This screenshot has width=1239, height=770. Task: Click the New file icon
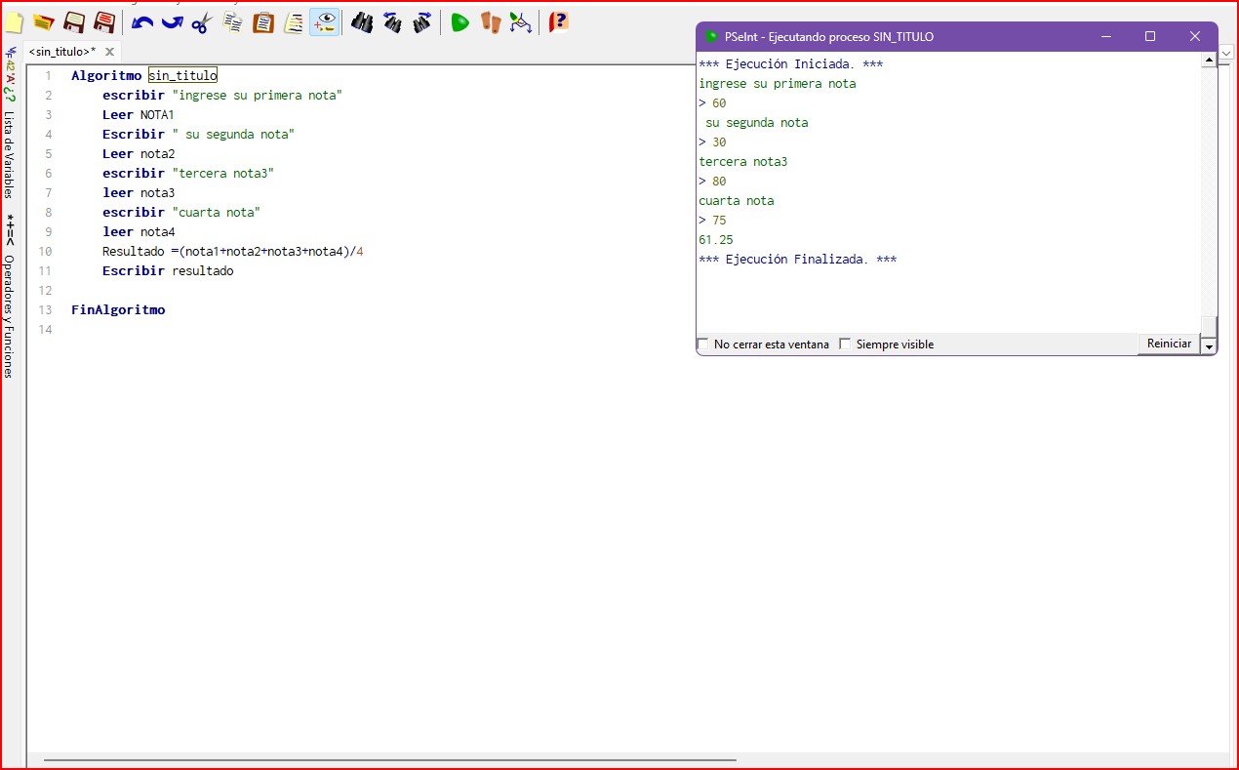(x=14, y=21)
